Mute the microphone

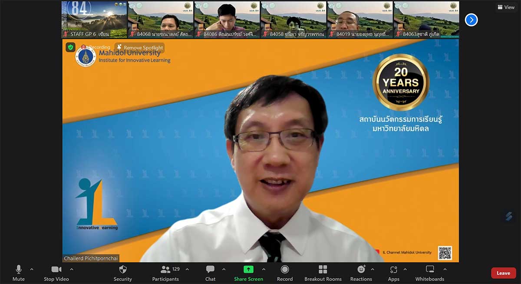[19, 270]
